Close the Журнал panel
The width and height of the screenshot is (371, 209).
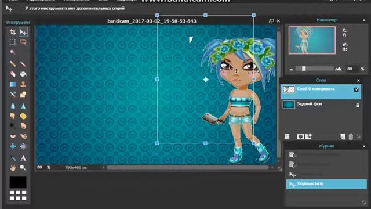tap(364, 147)
